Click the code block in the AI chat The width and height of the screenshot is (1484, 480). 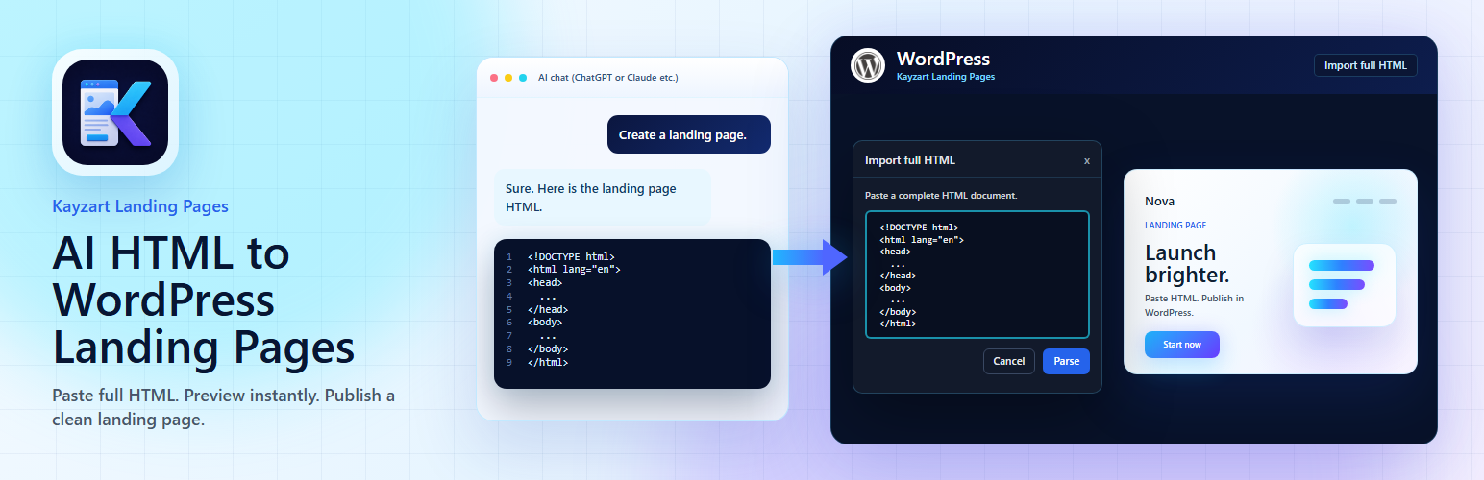632,314
